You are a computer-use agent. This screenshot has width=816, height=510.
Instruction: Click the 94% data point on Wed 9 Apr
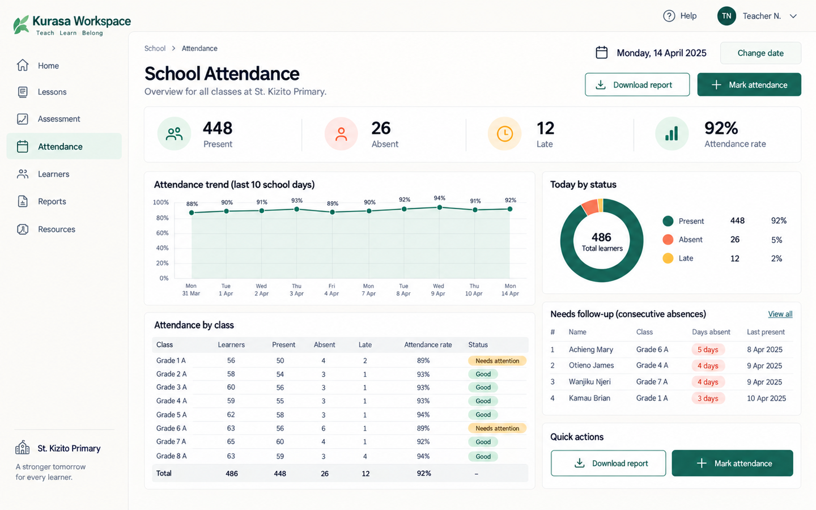439,207
